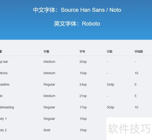Select the 30dp line height cell
Viewport: 152px width, 140px height.
click(x=110, y=107)
